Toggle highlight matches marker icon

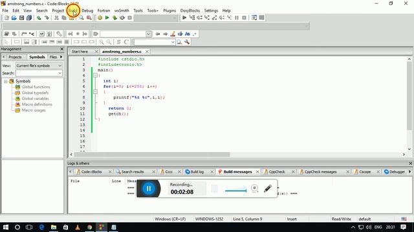point(173,34)
